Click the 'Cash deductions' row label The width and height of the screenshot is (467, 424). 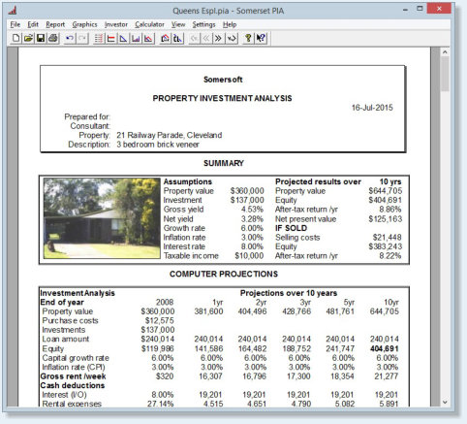[x=73, y=385]
